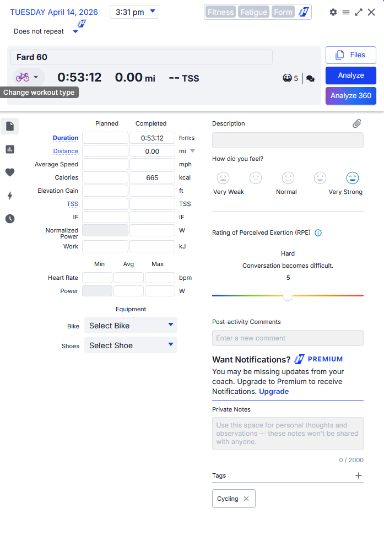Open the clock sidebar icon
Image resolution: width=384 pixels, height=541 pixels.
[10, 219]
